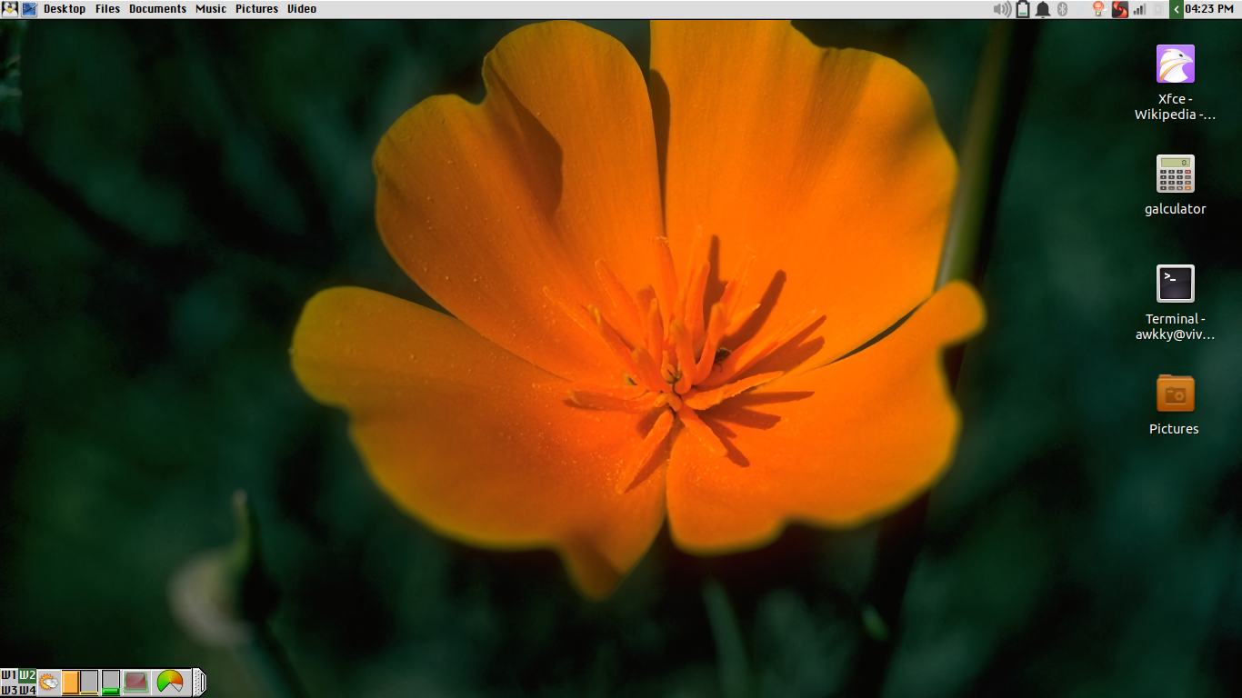Click the faded keyboard indicator icon
1242x698 pixels.
(x=1158, y=9)
